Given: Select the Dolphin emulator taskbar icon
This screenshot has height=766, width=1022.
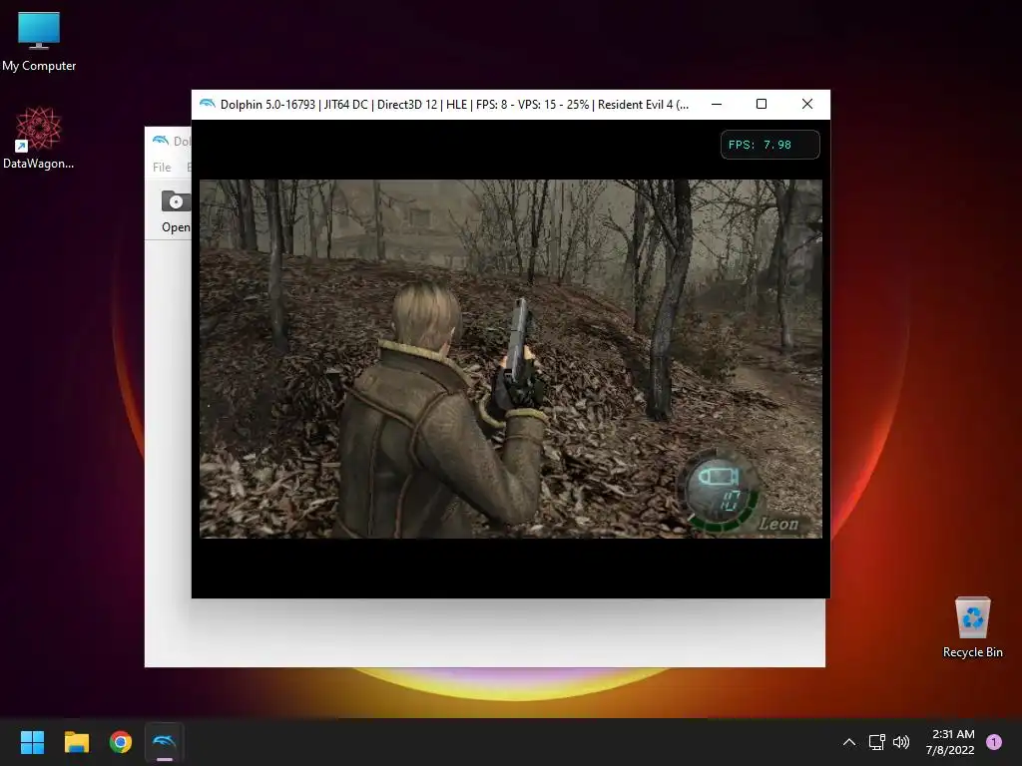Looking at the screenshot, I should coord(165,742).
